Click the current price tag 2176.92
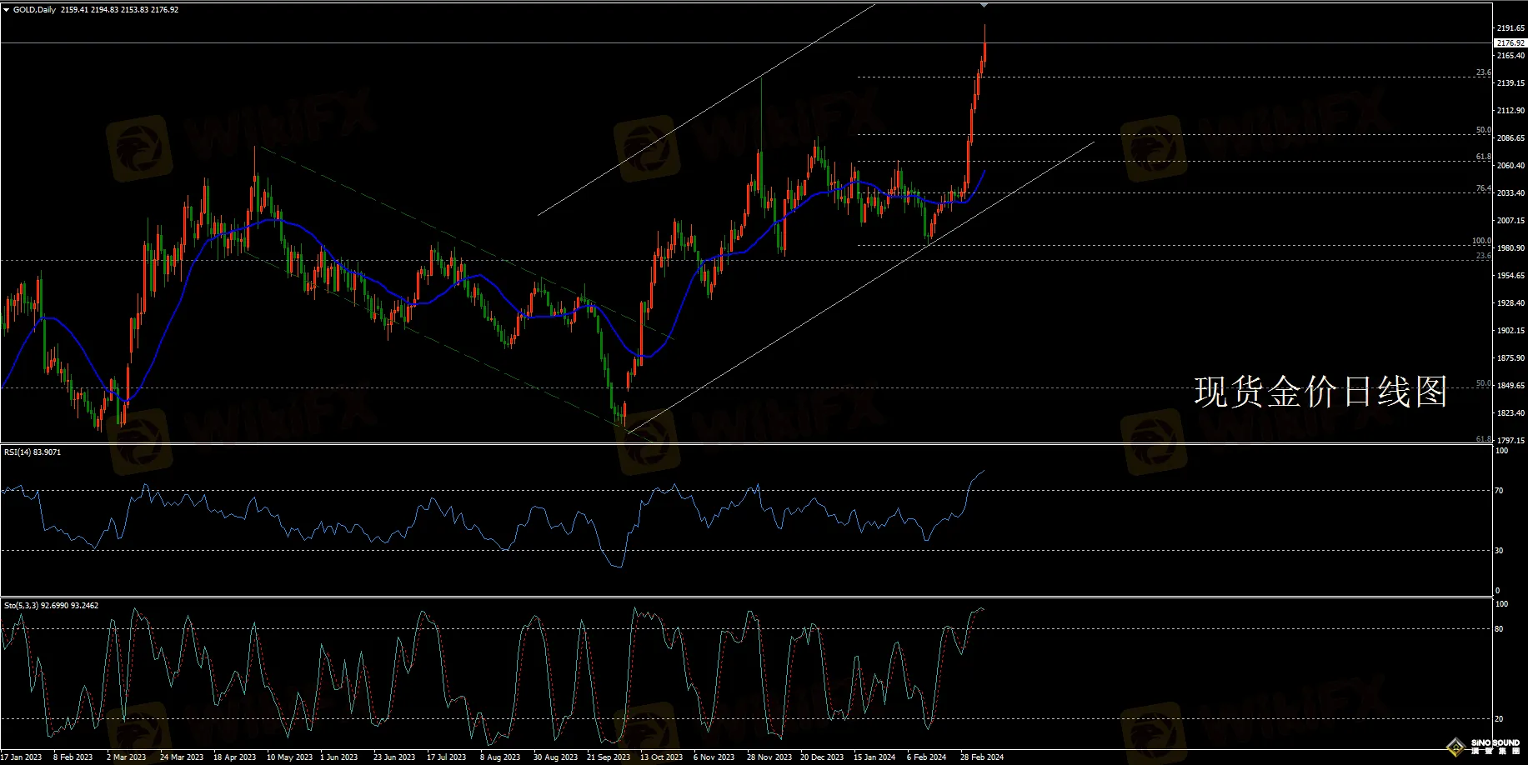The height and width of the screenshot is (765, 1528). 1510,42
